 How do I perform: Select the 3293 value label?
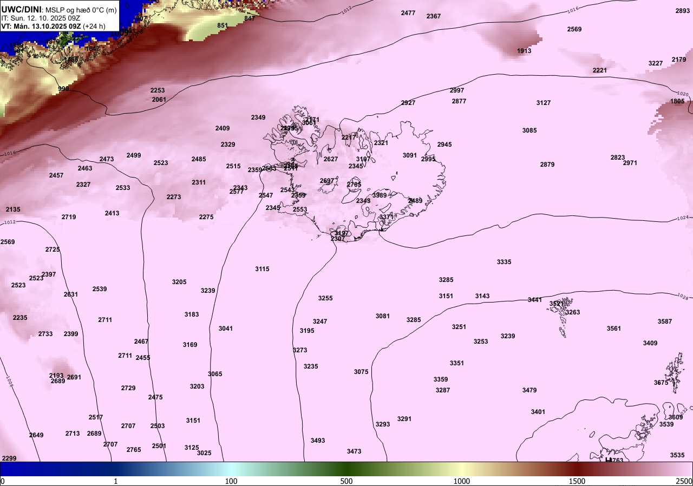[383, 424]
